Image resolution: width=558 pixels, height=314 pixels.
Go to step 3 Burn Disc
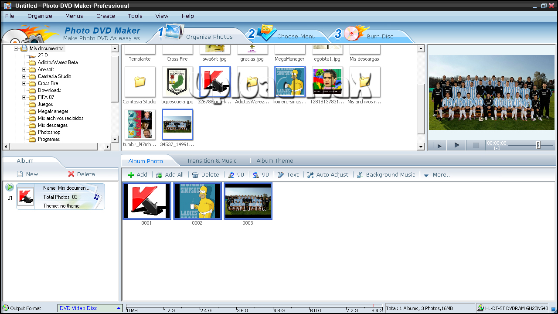[380, 36]
